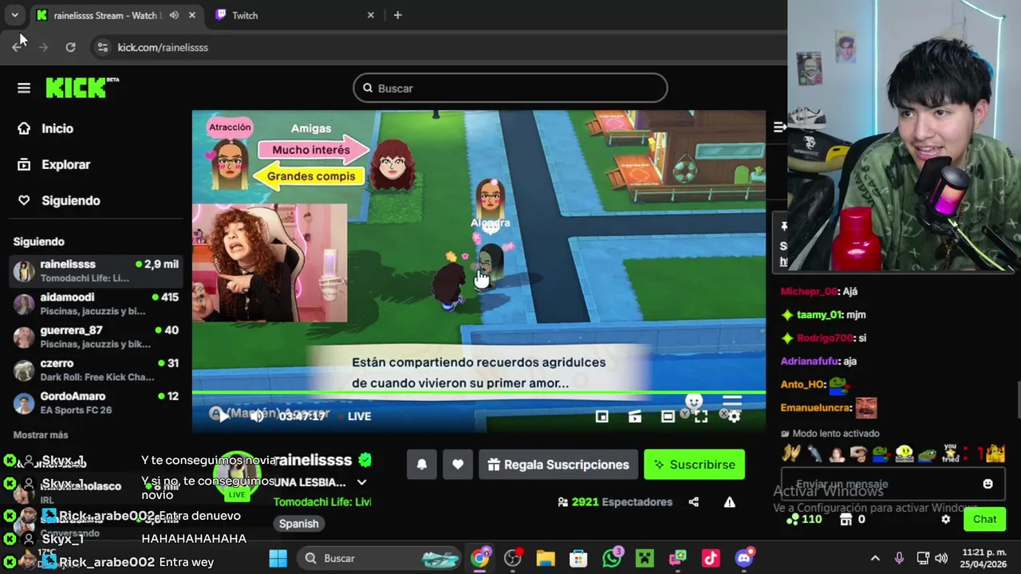This screenshot has width=1021, height=574.
Task: Open the chat shop icon
Action: tap(846, 519)
